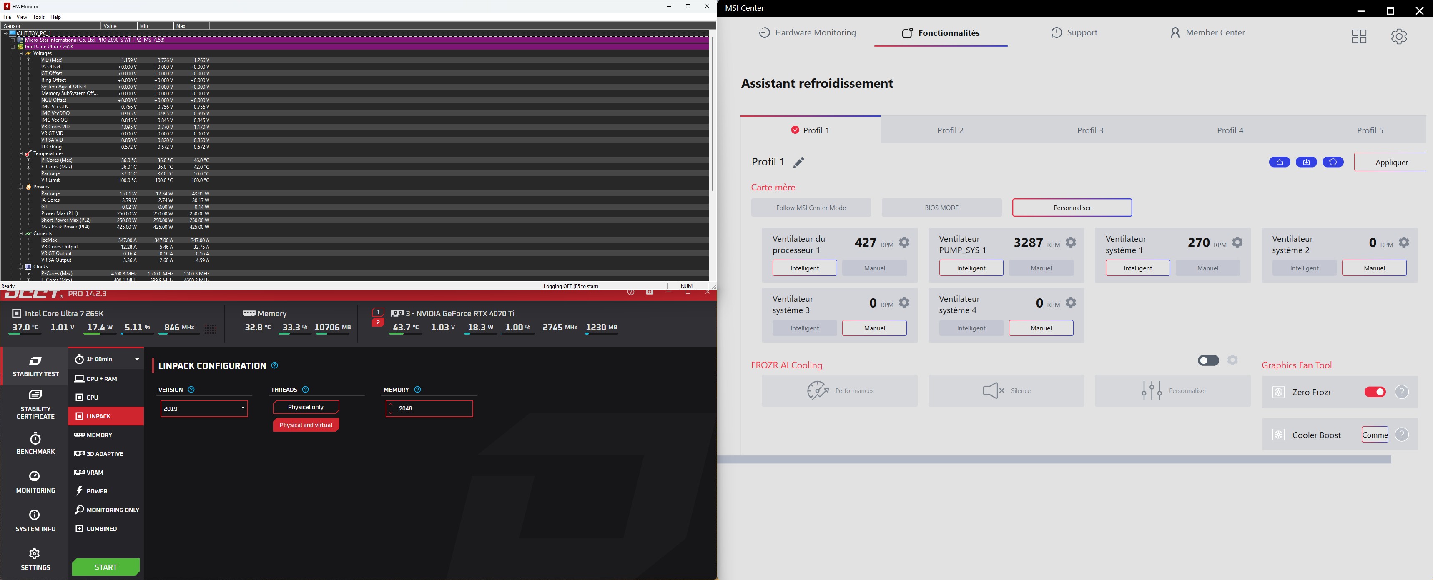Image resolution: width=1433 pixels, height=580 pixels.
Task: Click the HWMonitor vertical scrollbar
Action: 712,114
